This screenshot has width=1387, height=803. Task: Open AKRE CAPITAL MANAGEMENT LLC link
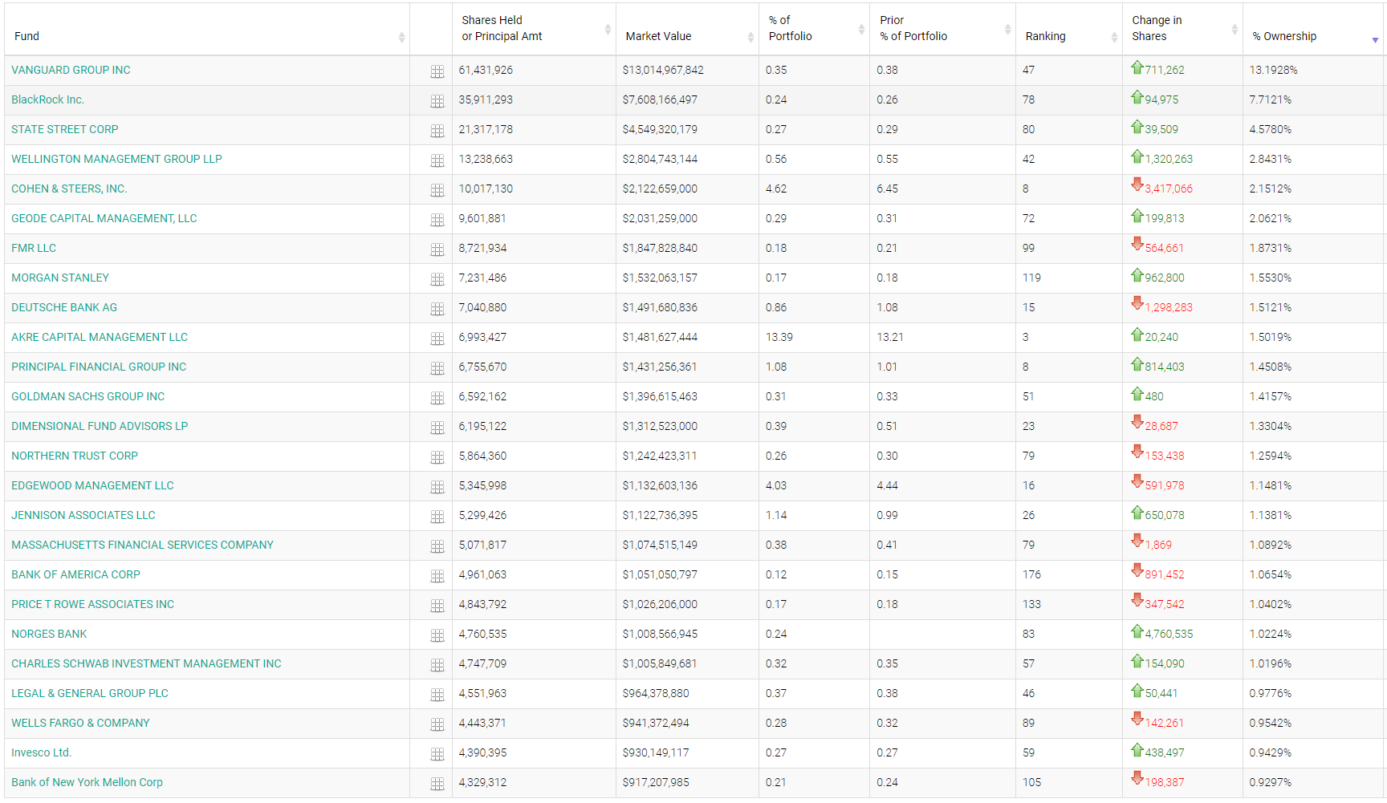click(100, 337)
